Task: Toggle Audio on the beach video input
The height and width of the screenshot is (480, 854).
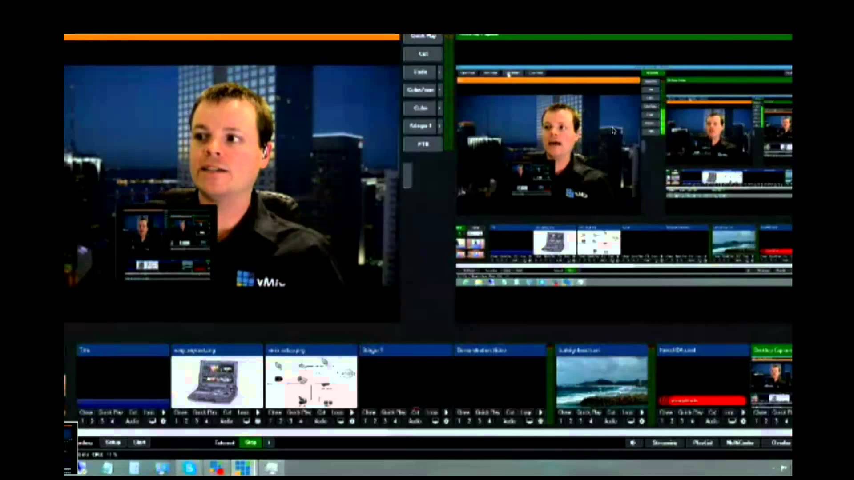Action: pos(611,421)
